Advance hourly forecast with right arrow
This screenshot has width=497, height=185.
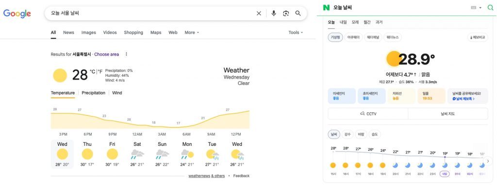coord(488,161)
